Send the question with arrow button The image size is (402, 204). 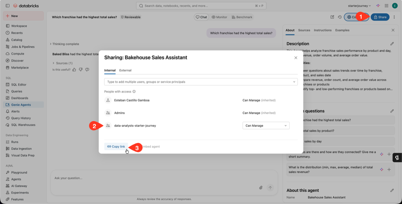point(270,188)
